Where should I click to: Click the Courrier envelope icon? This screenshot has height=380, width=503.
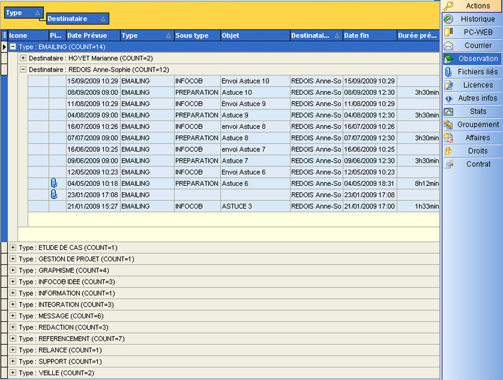[x=449, y=46]
